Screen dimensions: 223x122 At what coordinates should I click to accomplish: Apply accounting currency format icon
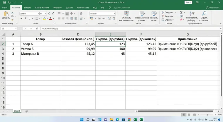point(92,19)
